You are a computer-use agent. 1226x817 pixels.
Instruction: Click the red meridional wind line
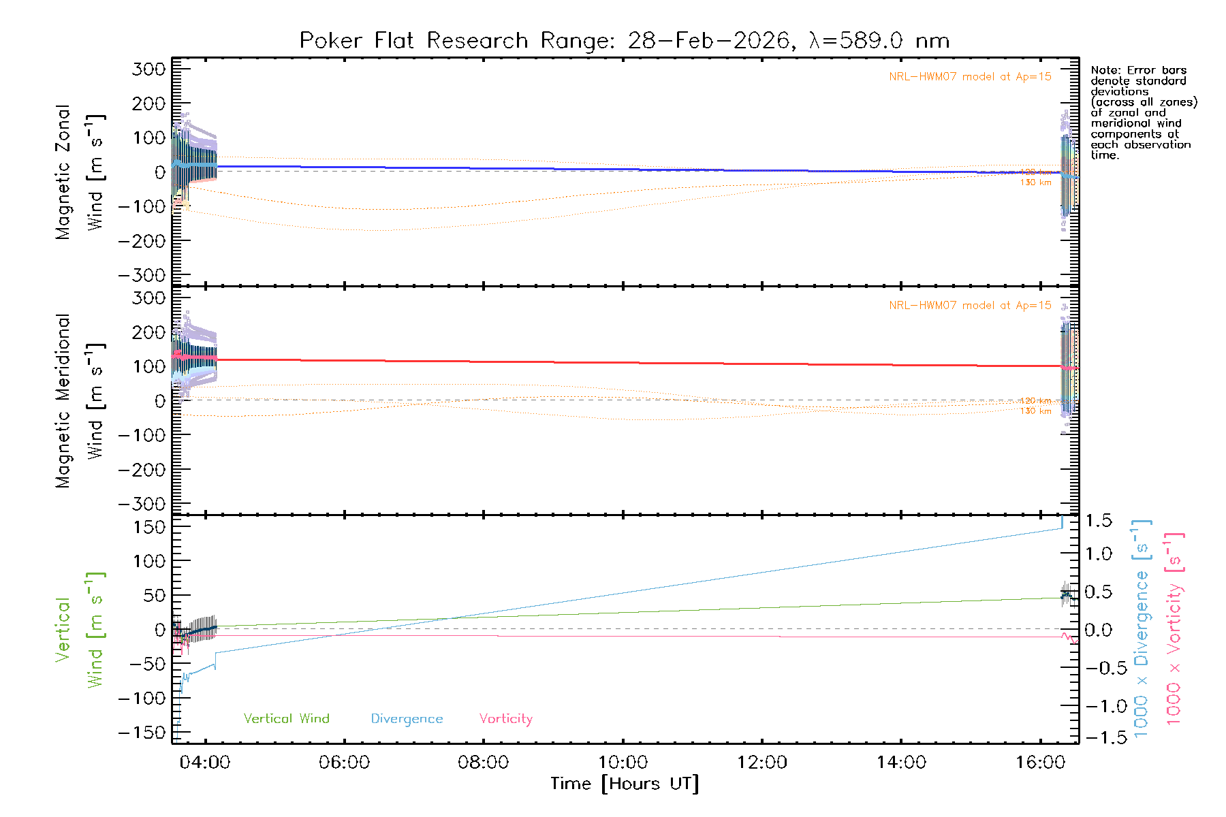click(x=613, y=362)
